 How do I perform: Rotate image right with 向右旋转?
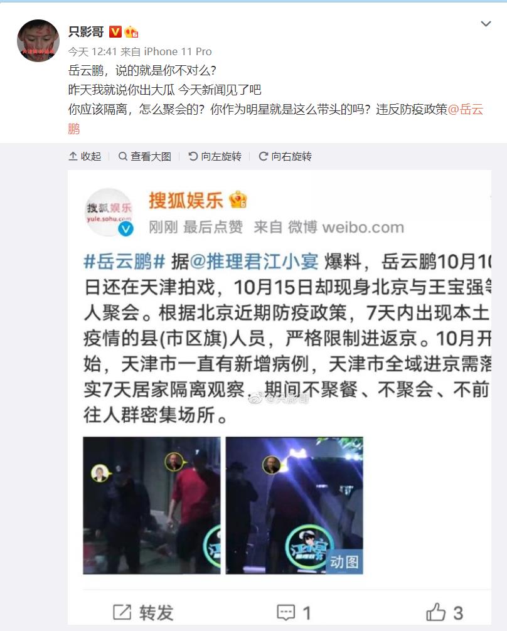click(285, 156)
